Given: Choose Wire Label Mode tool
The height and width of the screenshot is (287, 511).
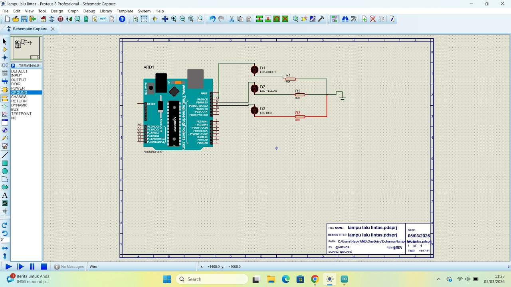Looking at the screenshot, I should [x=5, y=65].
